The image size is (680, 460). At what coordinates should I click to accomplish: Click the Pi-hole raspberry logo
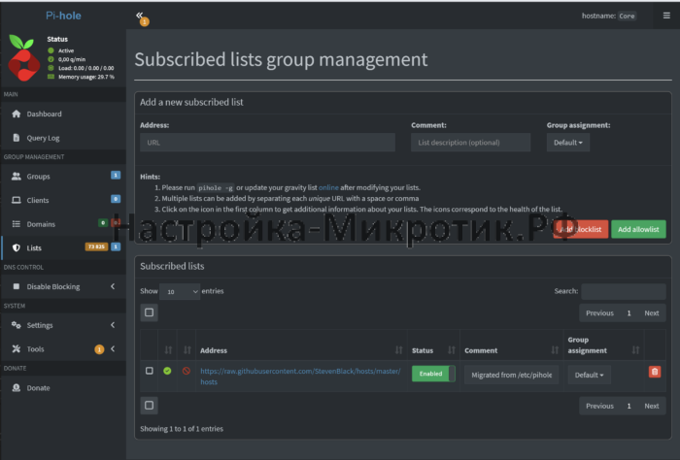(21, 59)
